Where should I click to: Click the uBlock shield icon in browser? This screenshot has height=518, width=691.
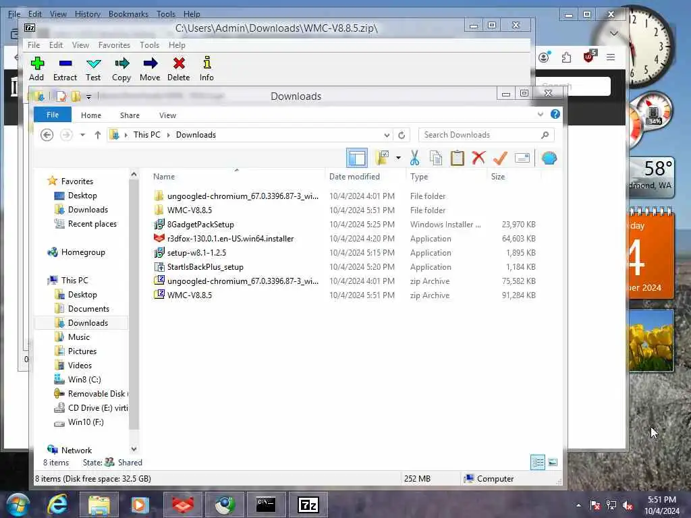coord(589,57)
